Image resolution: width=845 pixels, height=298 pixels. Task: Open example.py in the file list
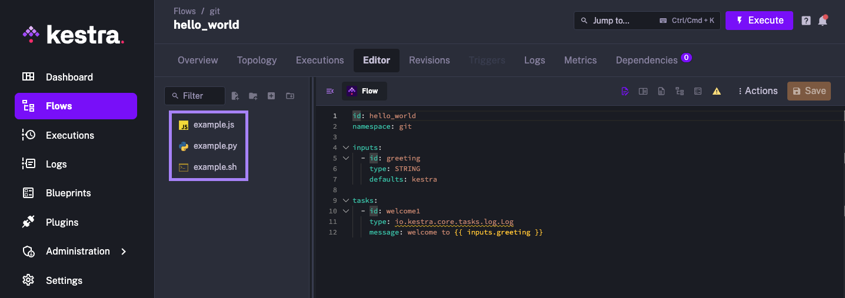tap(215, 146)
